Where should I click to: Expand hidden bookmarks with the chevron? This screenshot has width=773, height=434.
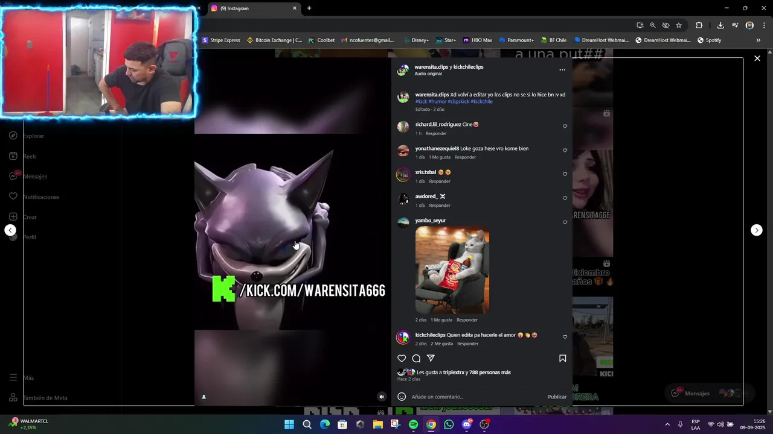759,40
